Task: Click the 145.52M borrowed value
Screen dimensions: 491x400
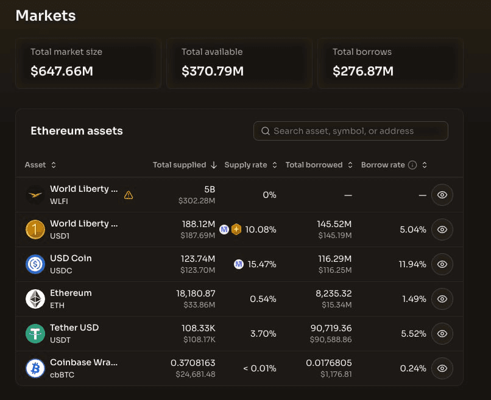Action: pos(334,224)
